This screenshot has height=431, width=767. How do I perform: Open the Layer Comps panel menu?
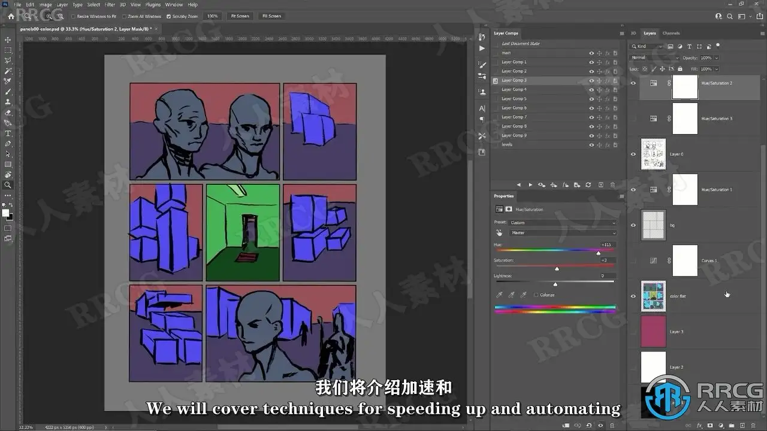(x=621, y=33)
